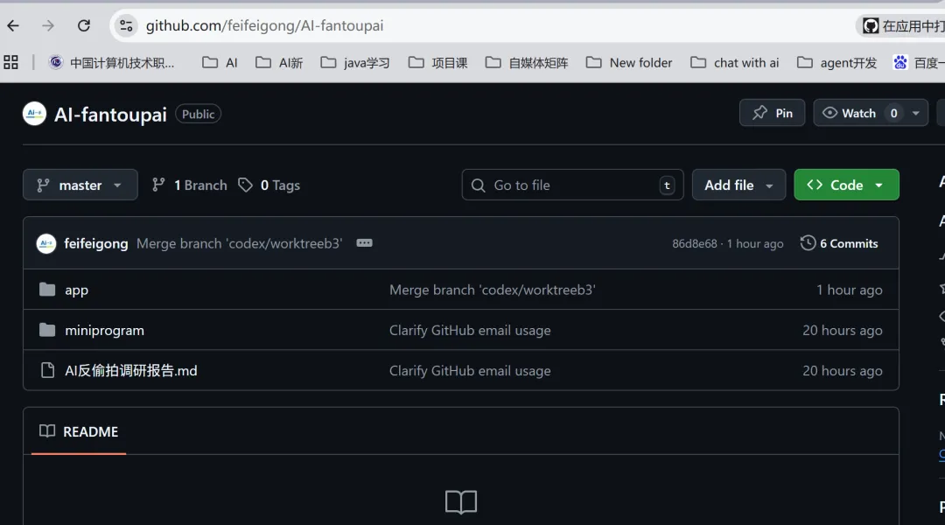The height and width of the screenshot is (525, 945).
Task: Open the 项目课 bookmarks folder
Action: [x=437, y=62]
